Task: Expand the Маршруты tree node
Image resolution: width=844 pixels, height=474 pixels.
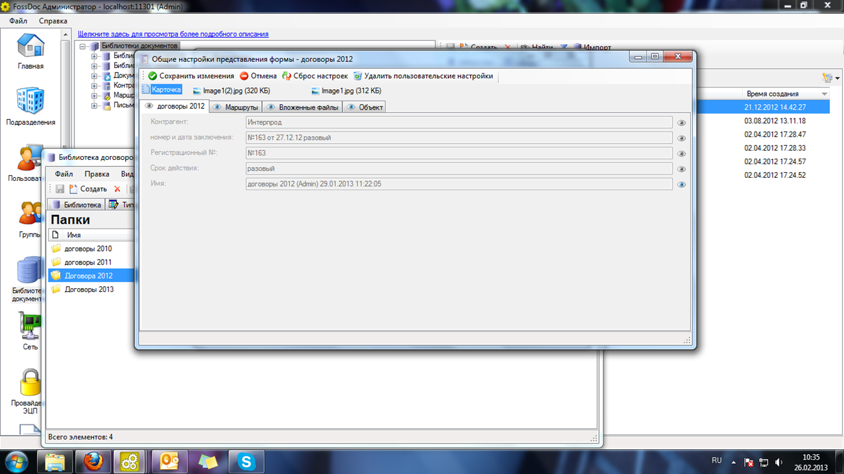Action: pos(94,96)
